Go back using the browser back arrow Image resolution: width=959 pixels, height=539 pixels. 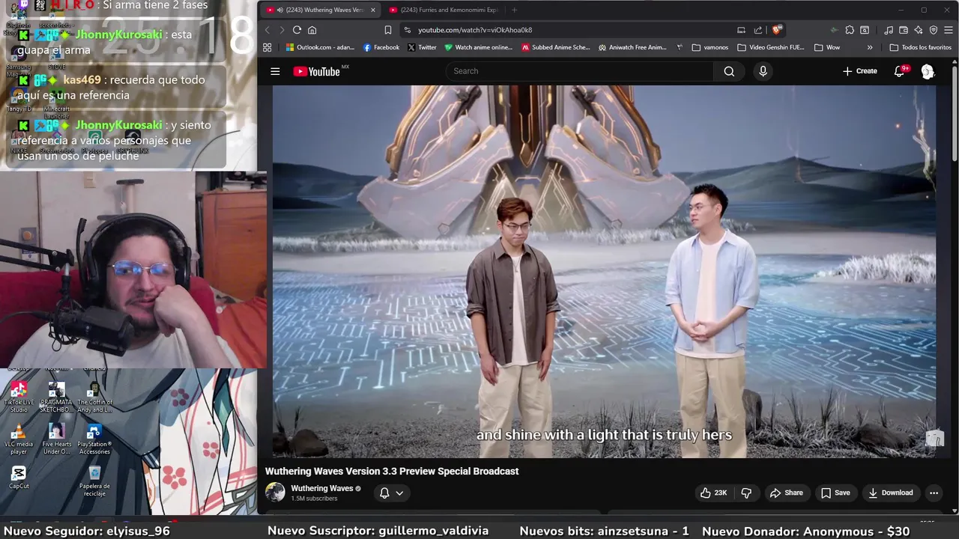267,30
